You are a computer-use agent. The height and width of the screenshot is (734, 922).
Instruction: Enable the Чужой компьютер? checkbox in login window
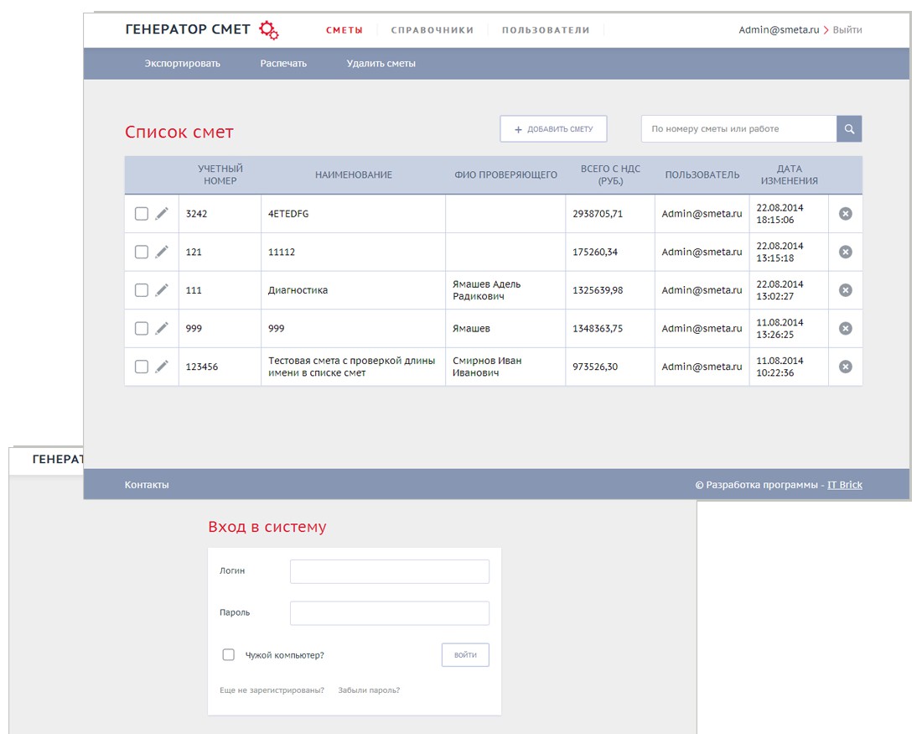point(228,654)
